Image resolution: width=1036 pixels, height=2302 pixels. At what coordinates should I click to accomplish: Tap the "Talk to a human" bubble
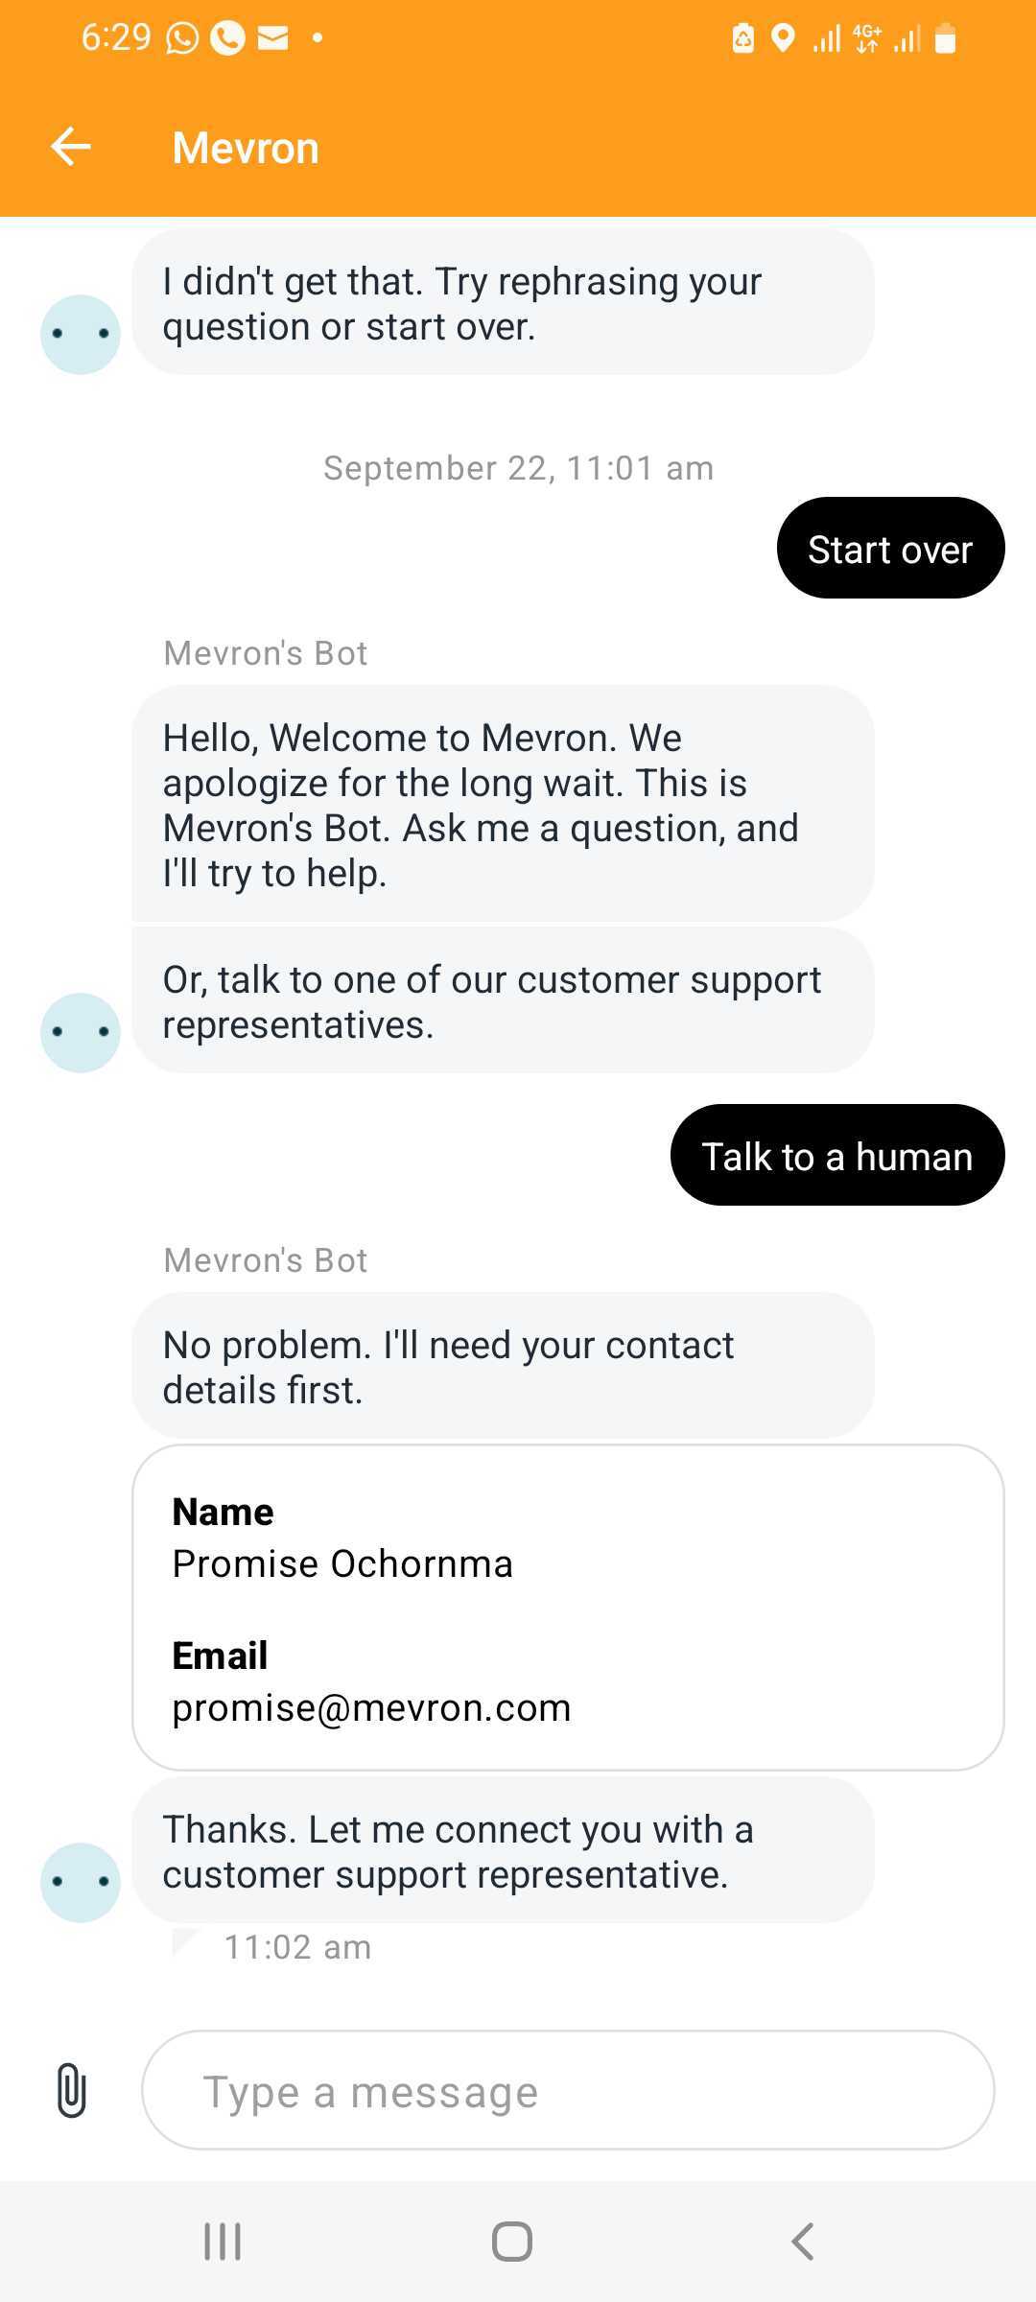click(836, 1156)
